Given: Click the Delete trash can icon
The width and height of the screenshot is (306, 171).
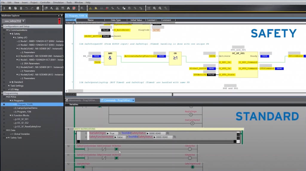Looking at the screenshot, I should pyautogui.click(x=21, y=8).
